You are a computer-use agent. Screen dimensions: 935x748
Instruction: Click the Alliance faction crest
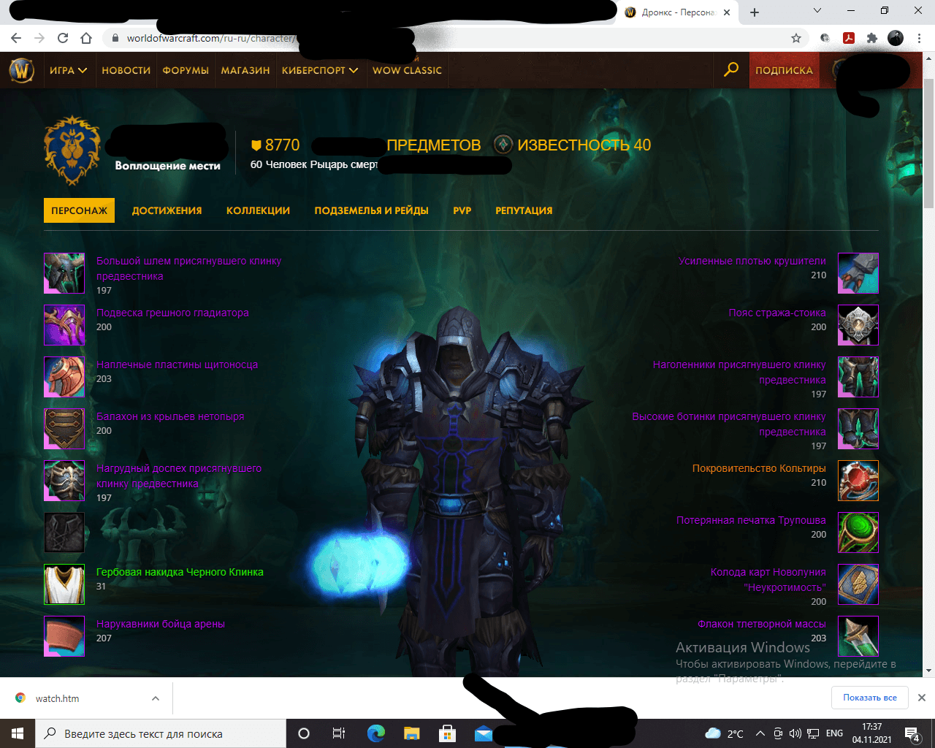(72, 150)
